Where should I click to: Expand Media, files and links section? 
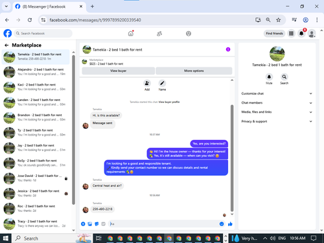click(x=277, y=112)
